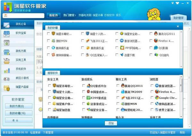Click the 实用工具 sidebar icon
192x136 pixels.
[x=6, y=60]
